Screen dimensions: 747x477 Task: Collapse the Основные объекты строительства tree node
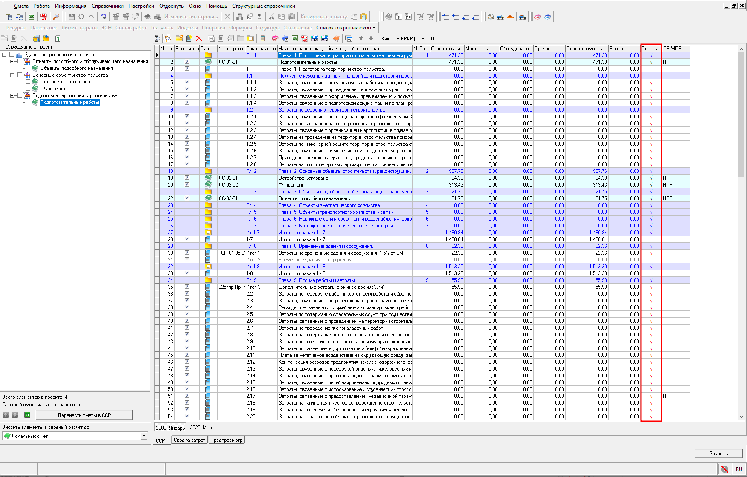click(x=12, y=75)
